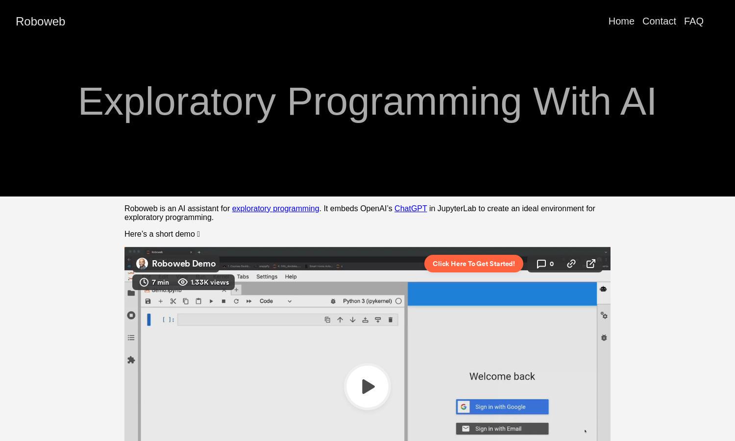The height and width of the screenshot is (441, 735).
Task: Click Sign in with Email
Action: pos(502,429)
